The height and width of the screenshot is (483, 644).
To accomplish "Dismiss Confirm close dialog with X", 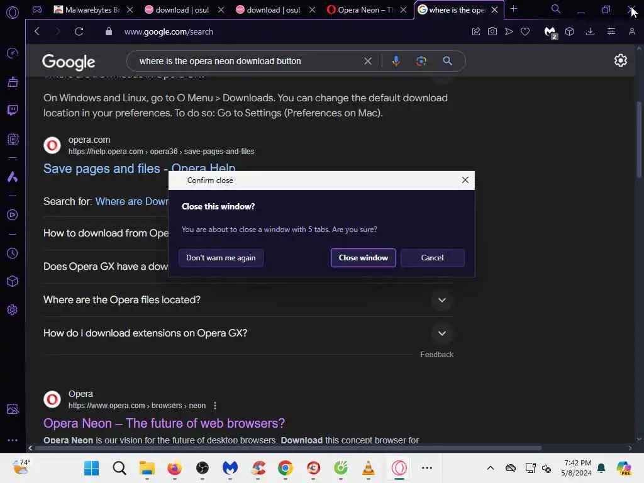I will pyautogui.click(x=465, y=180).
